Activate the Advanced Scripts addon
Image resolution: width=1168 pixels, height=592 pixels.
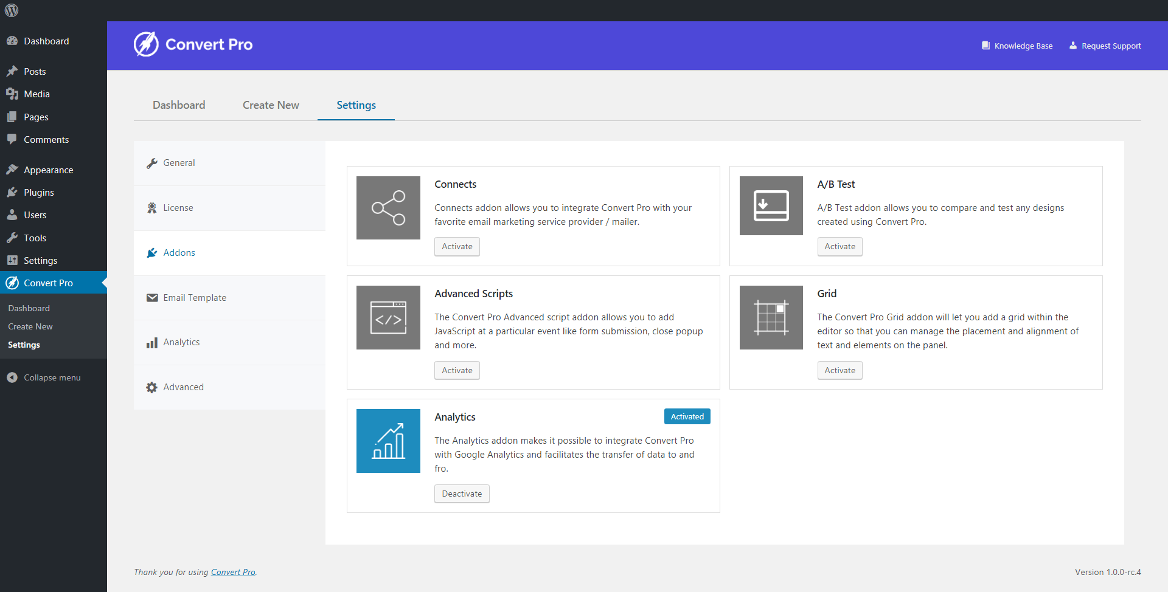[x=457, y=370]
